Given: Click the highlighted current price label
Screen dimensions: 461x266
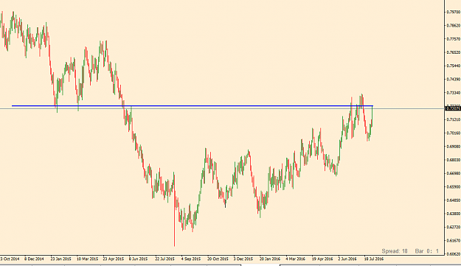Looking at the screenshot, I should 453,108.
